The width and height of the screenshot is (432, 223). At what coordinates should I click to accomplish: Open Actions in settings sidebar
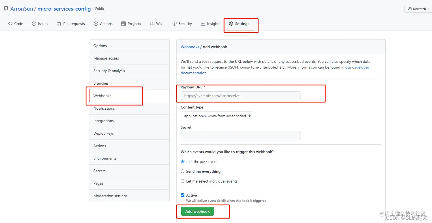(x=129, y=146)
